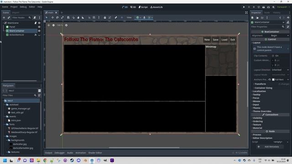
Task: Sort files icon in FileSystem dock
Action: click(x=40, y=95)
